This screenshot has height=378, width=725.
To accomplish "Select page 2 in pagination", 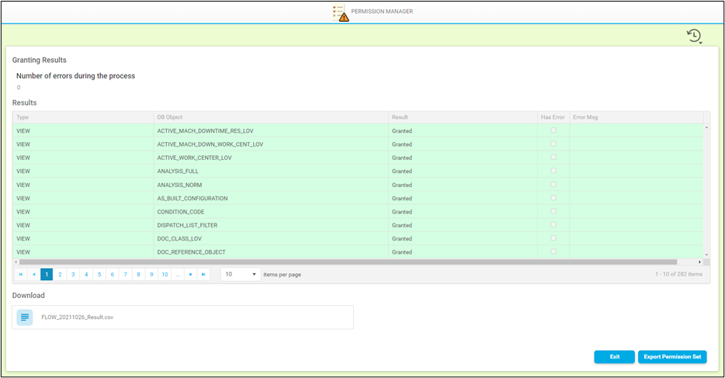I will tap(60, 274).
